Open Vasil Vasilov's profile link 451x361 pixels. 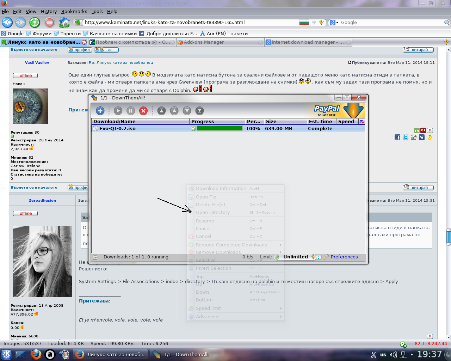click(37, 62)
